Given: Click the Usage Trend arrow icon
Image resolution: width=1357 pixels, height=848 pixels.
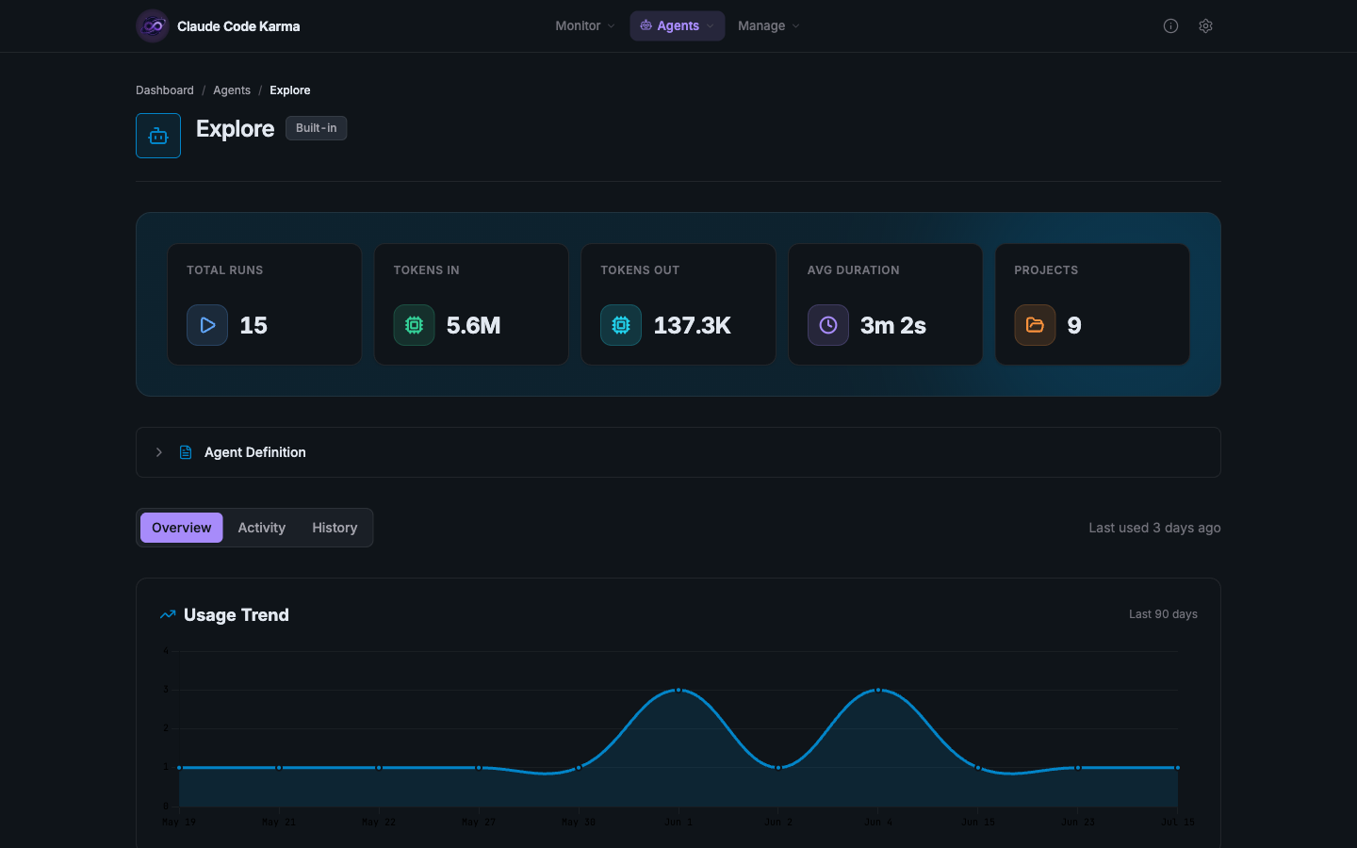Looking at the screenshot, I should pyautogui.click(x=168, y=614).
